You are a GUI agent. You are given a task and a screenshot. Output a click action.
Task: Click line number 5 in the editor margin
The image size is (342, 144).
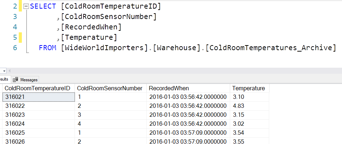click(x=15, y=37)
